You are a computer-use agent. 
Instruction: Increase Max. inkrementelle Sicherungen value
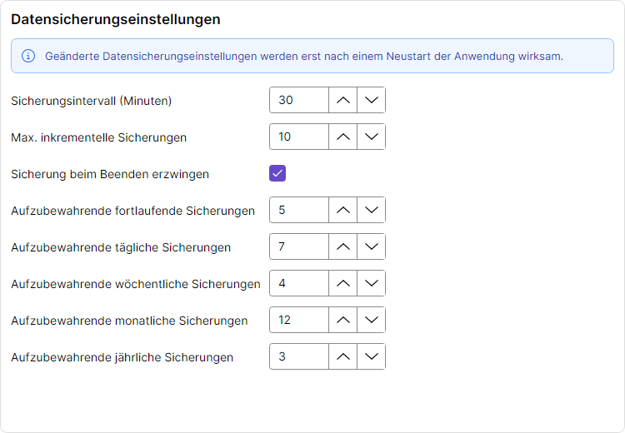click(x=342, y=137)
